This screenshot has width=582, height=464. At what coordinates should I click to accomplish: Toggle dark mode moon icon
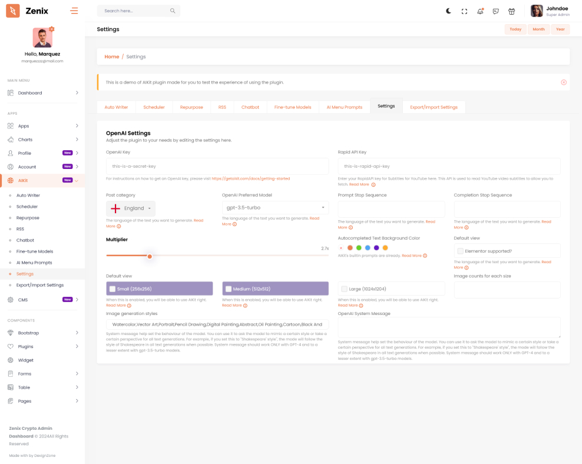click(449, 11)
